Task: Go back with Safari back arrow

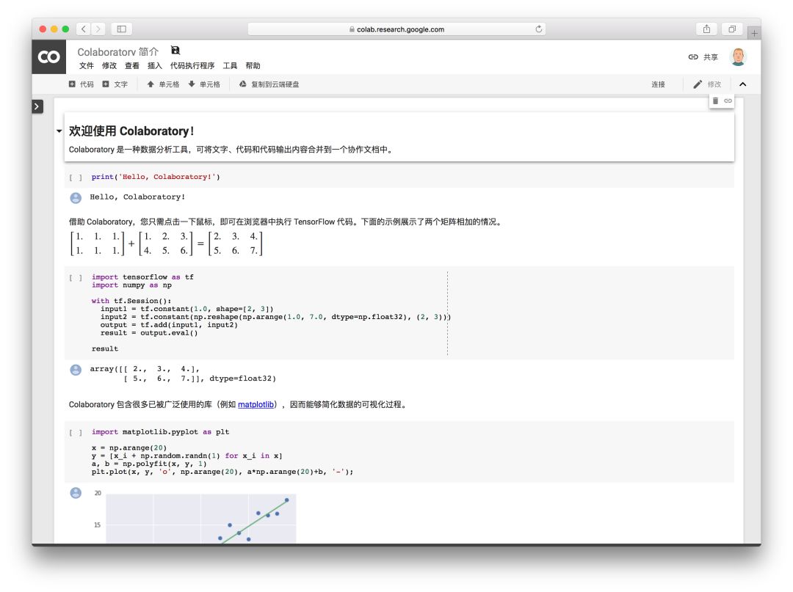Action: coord(84,29)
